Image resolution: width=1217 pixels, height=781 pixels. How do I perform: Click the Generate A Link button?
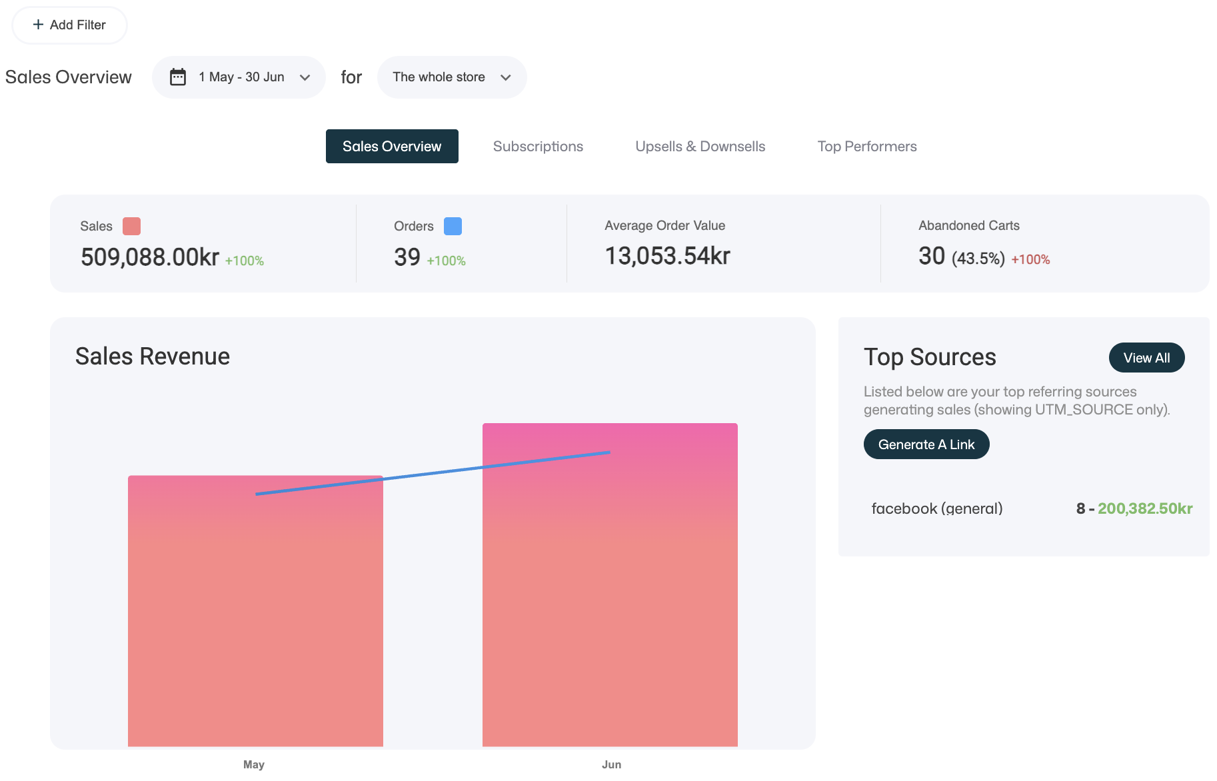tap(926, 444)
